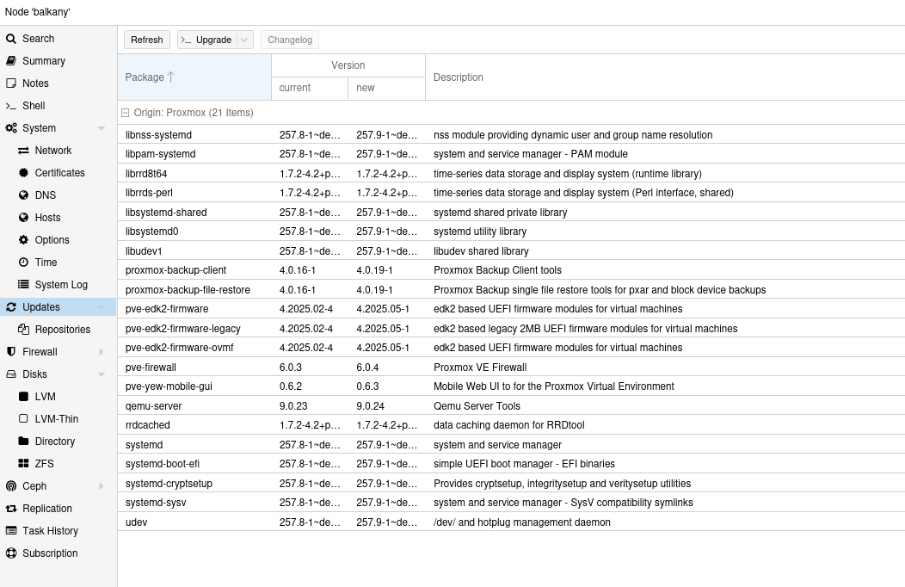Select System Log in the sidebar
Screen dimensions: 905x587
pyautogui.click(x=61, y=285)
